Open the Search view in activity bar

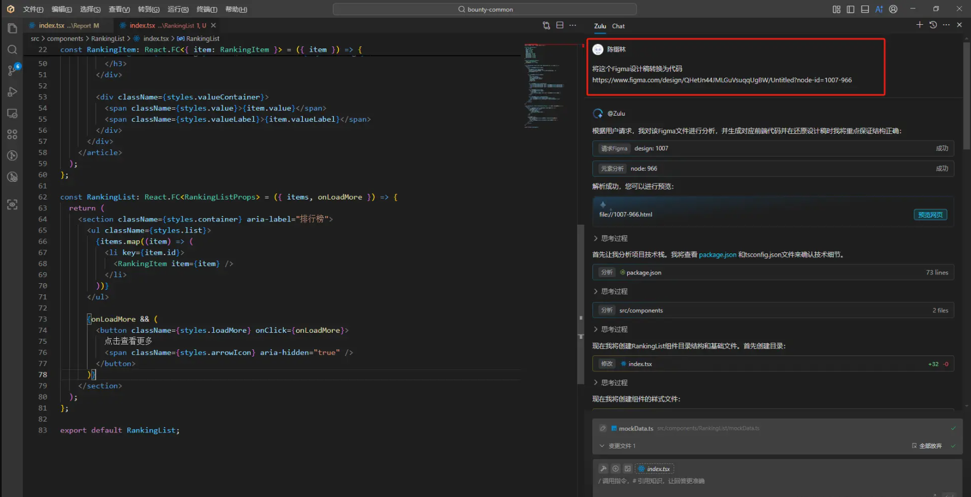[12, 50]
